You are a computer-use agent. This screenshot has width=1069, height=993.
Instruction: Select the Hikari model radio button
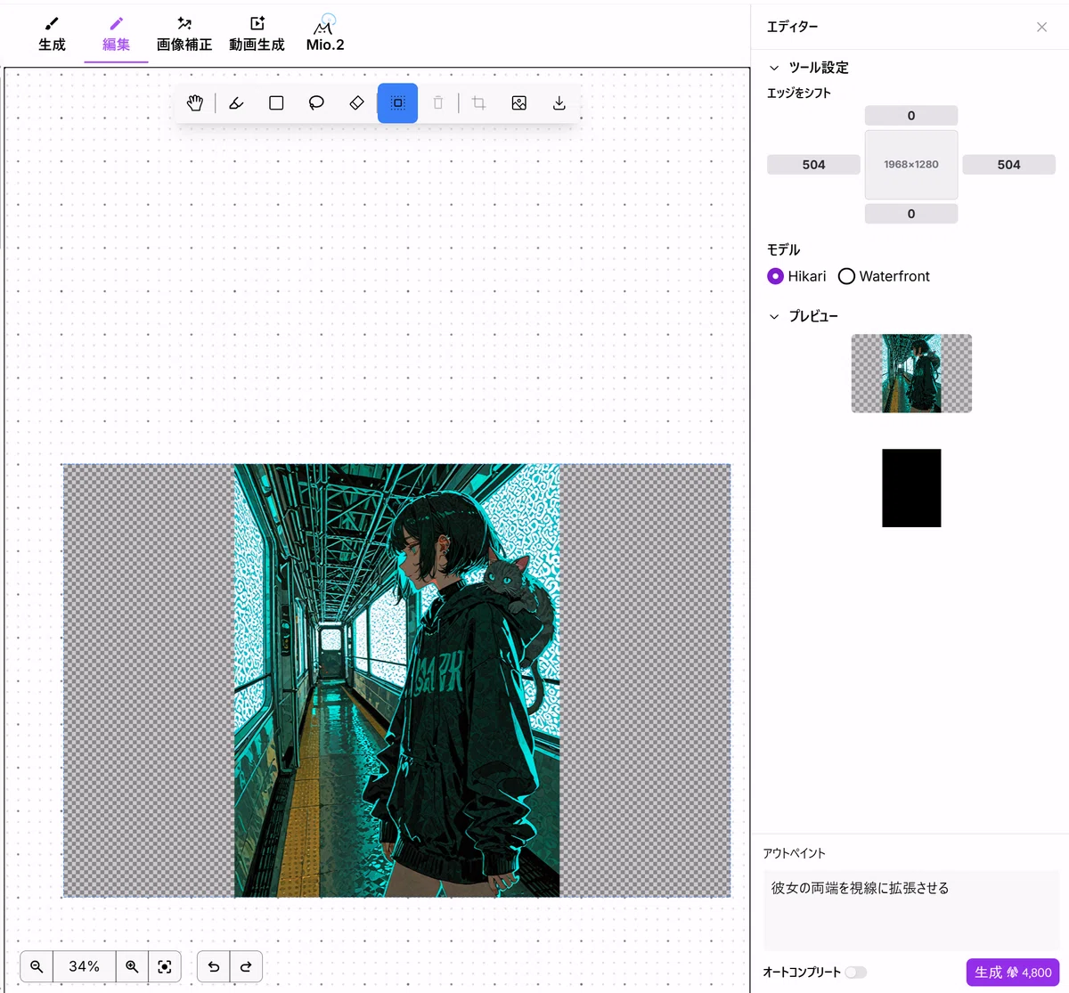tap(775, 276)
